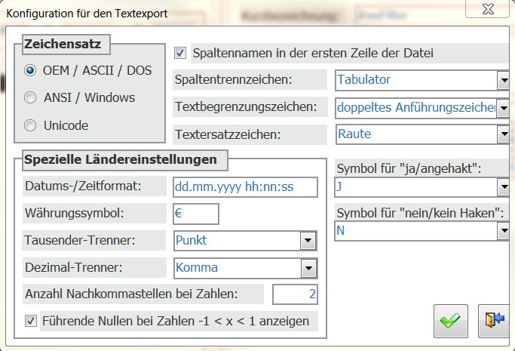Select the OEM / ASCII / DOS radio option
The image size is (515, 351).
[31, 70]
